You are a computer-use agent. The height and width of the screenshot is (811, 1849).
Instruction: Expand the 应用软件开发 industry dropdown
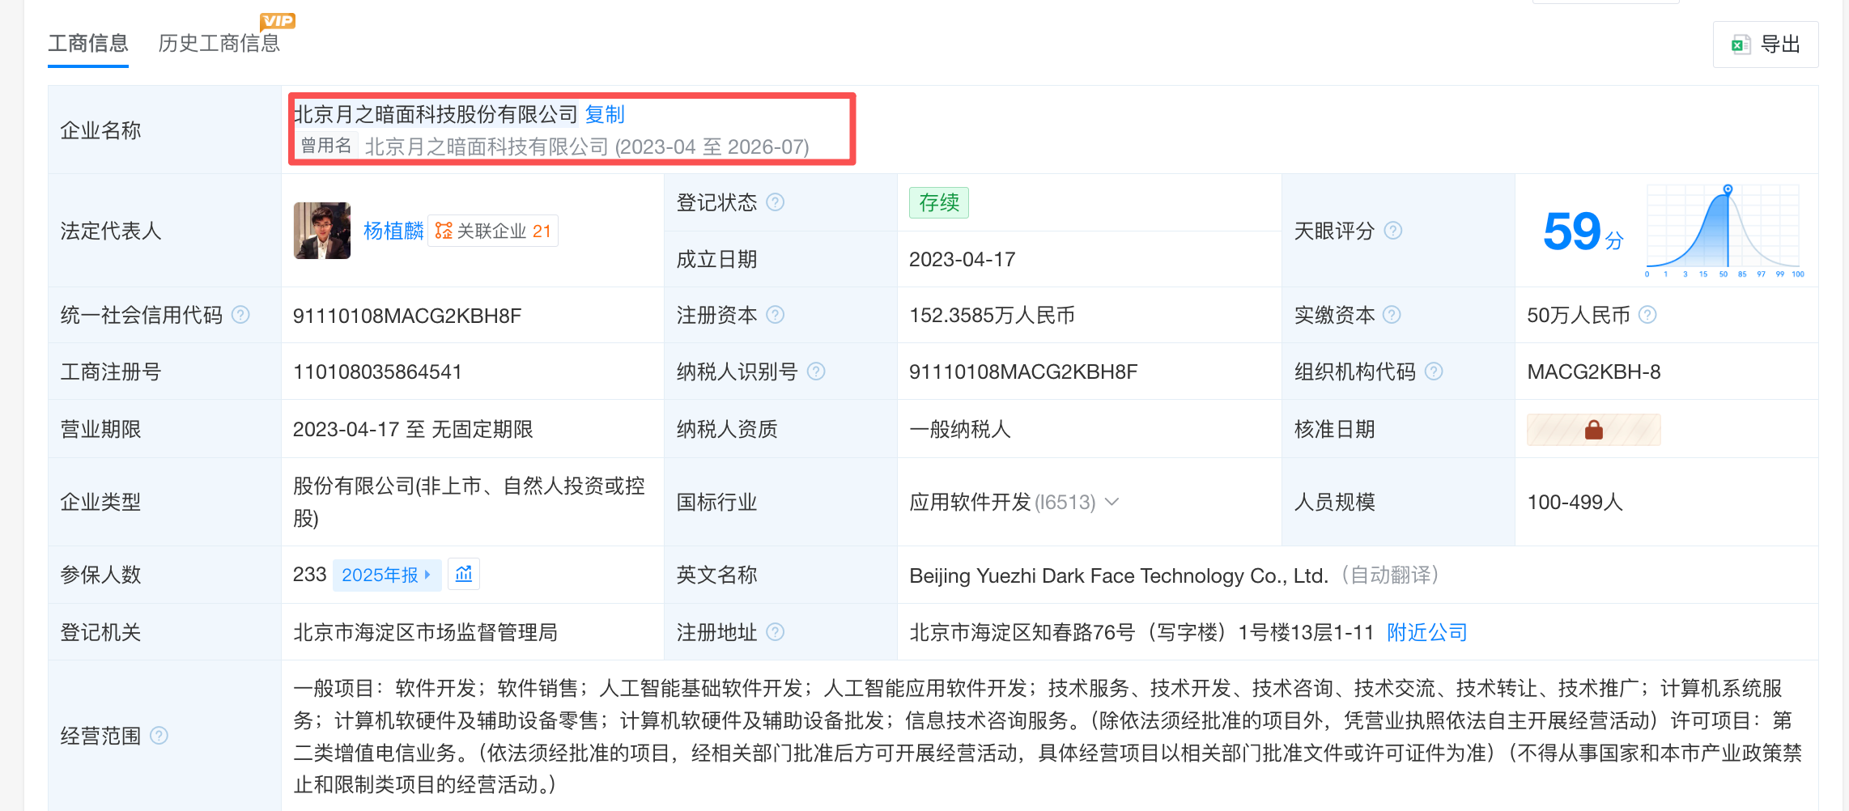coord(1112,502)
